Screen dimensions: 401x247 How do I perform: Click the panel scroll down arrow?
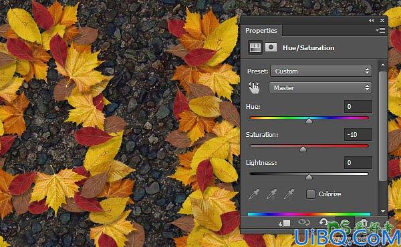[382, 211]
